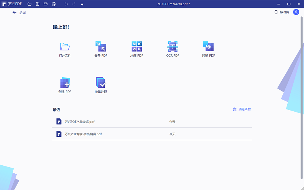Click the email envelope icon in title bar
The width and height of the screenshot is (304, 190).
(46, 4)
